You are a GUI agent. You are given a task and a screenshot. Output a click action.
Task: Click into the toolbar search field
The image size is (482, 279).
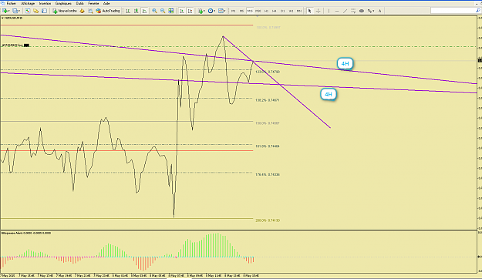tap(453, 11)
